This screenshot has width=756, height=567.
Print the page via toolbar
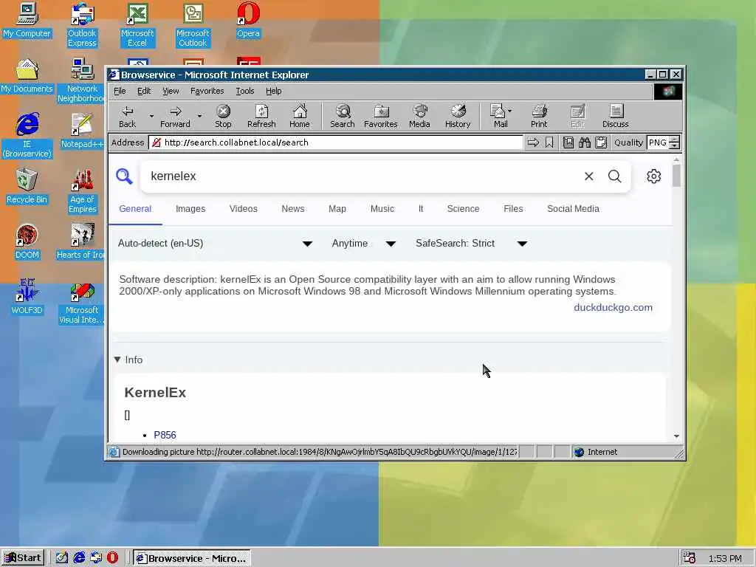click(539, 116)
